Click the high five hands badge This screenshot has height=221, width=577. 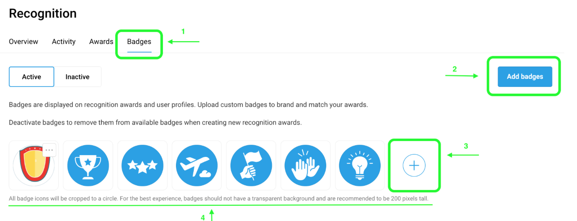[305, 165]
